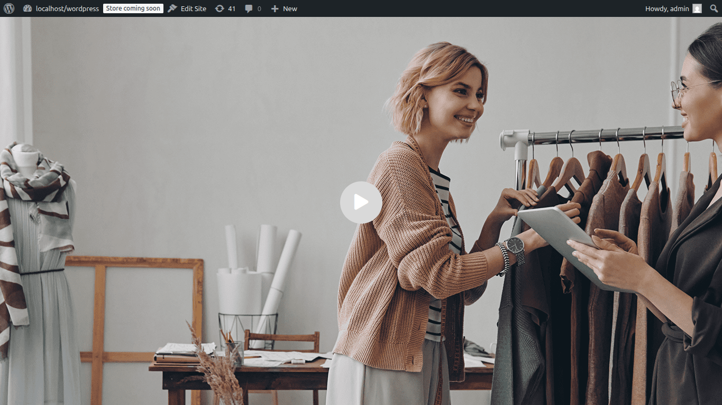This screenshot has height=405, width=722.
Task: Open Edit Site in the admin bar
Action: click(187, 8)
